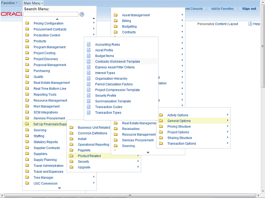Image resolution: width=265 pixels, height=198 pixels.
Task: Open Summarization Template page
Action: (x=113, y=101)
